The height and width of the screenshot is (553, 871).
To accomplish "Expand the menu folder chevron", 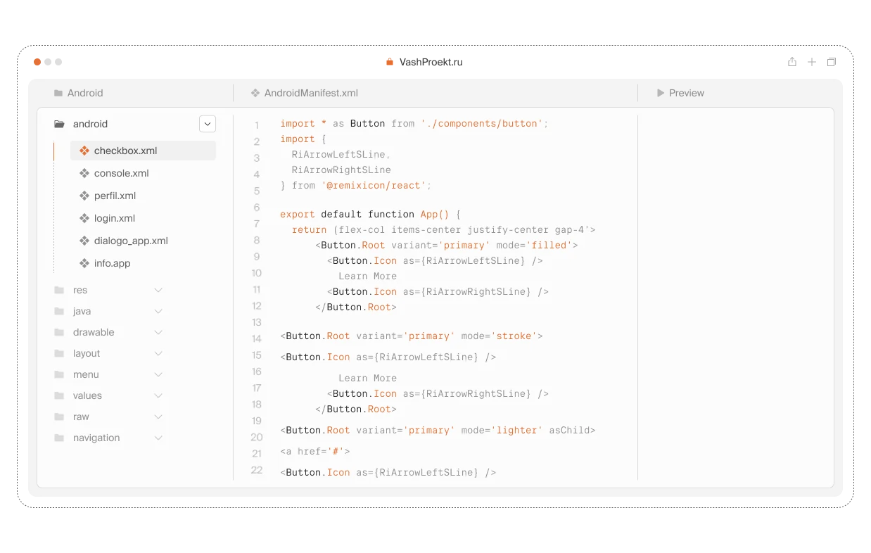I will pyautogui.click(x=158, y=374).
